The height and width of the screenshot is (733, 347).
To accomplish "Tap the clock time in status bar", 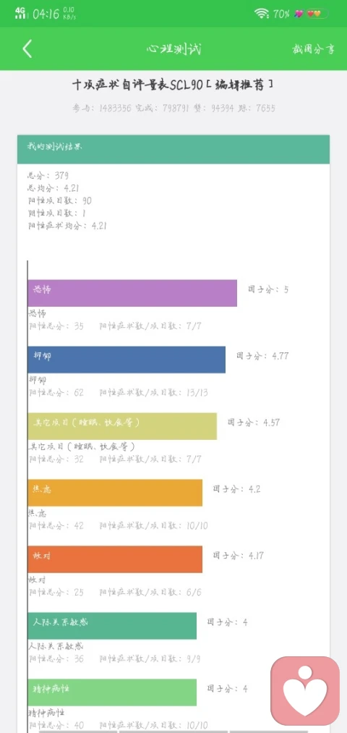I will pos(46,14).
